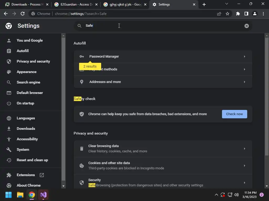
Task: Click the Safety check shield icon
Action: 82,114
